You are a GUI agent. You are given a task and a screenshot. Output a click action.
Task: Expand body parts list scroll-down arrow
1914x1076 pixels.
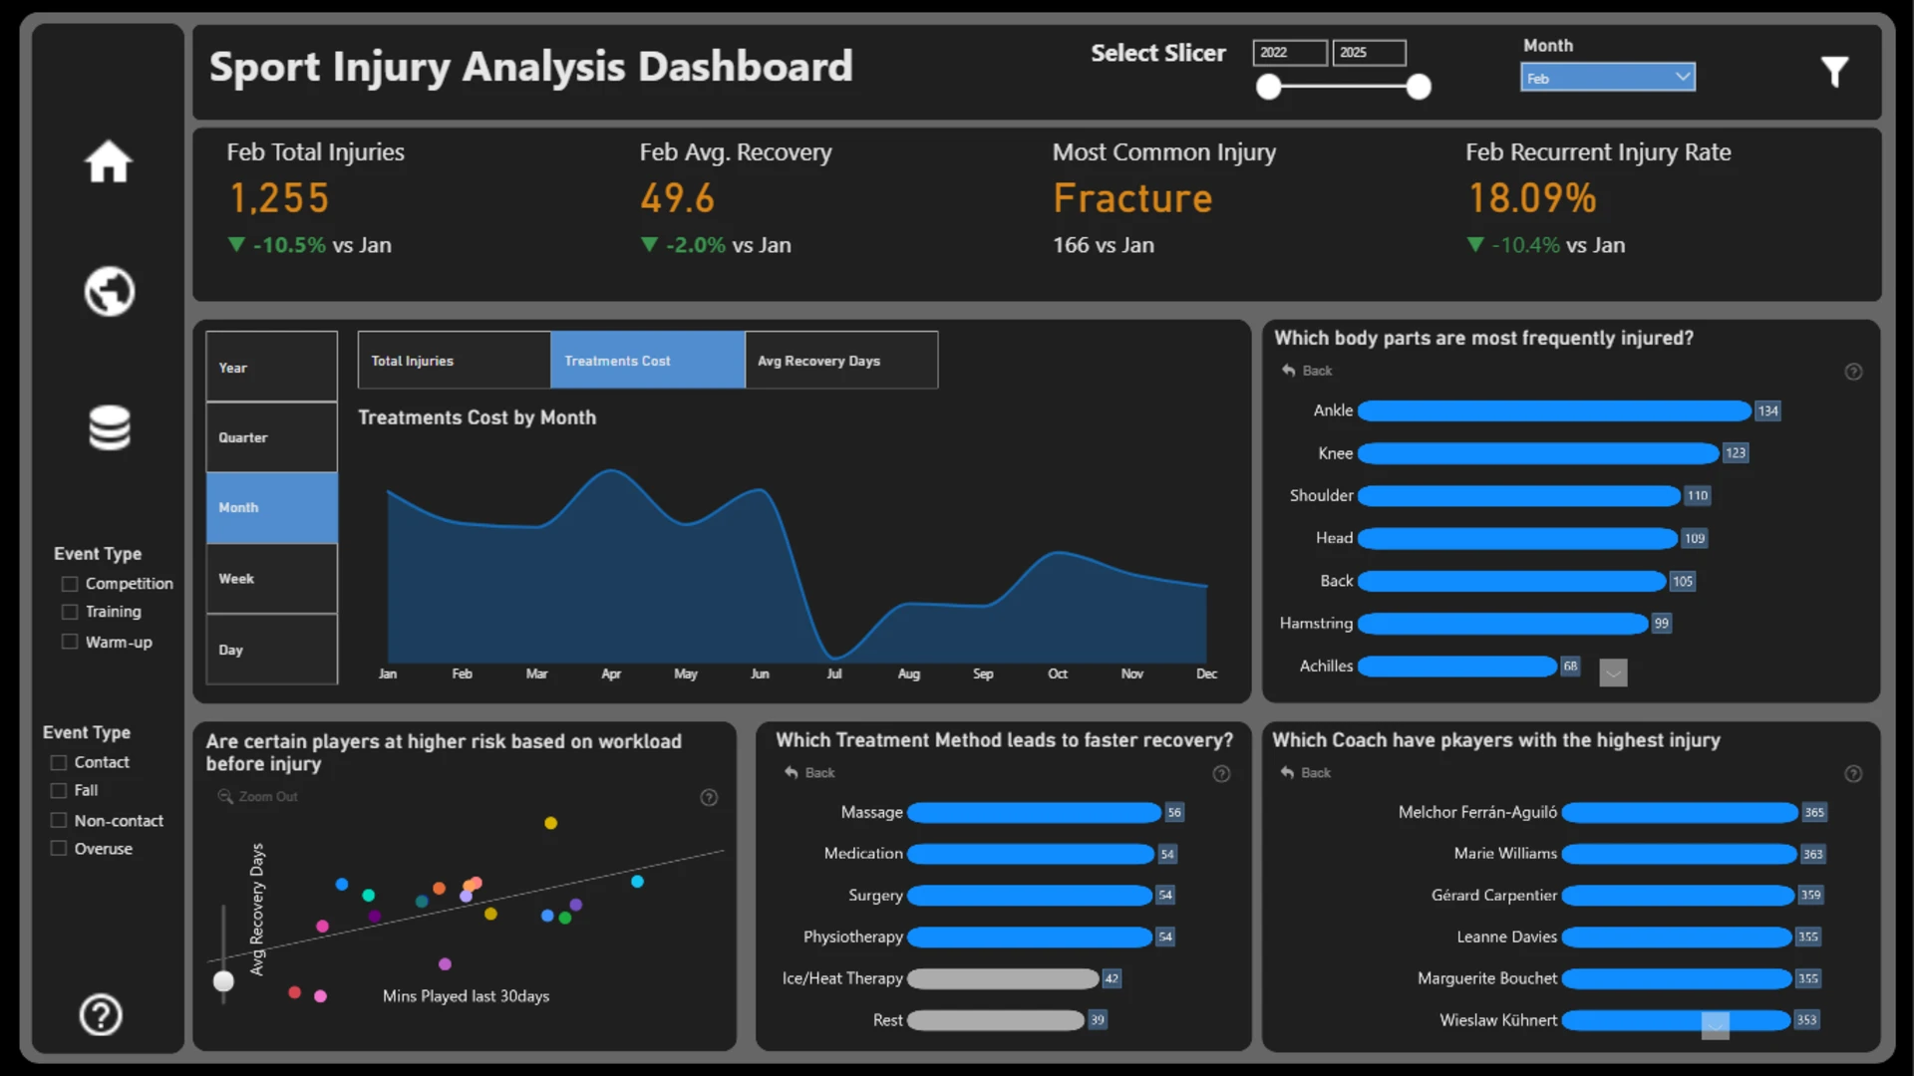(1613, 673)
